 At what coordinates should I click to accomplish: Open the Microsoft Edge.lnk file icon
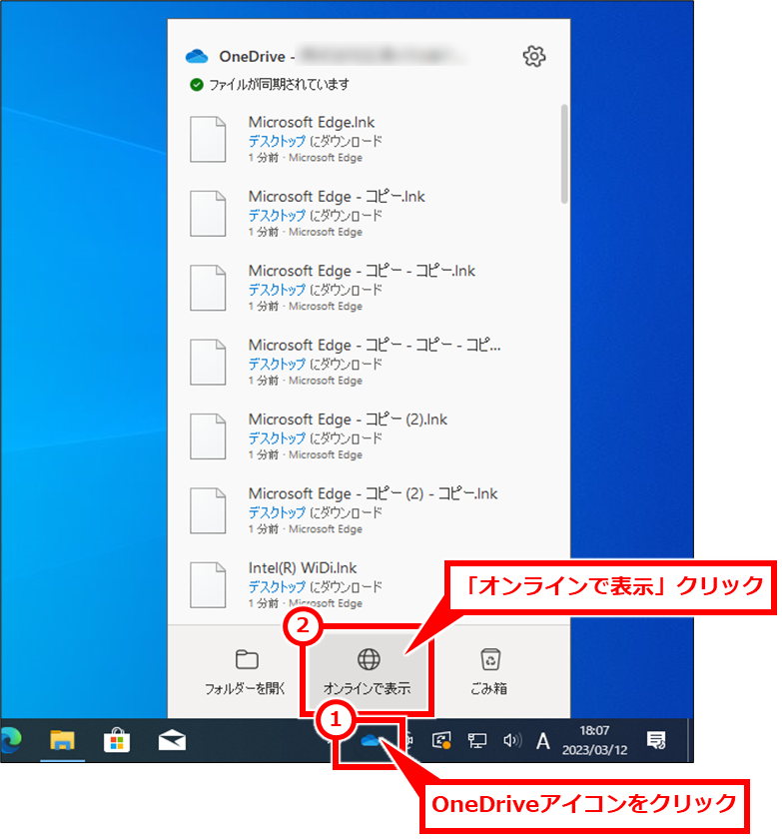click(x=208, y=139)
